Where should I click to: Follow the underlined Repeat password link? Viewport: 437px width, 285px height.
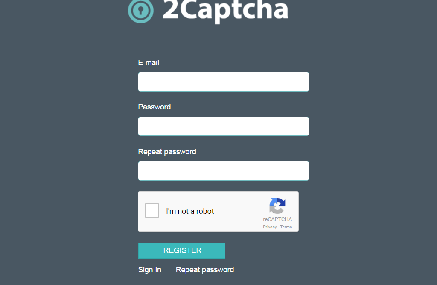click(x=205, y=270)
